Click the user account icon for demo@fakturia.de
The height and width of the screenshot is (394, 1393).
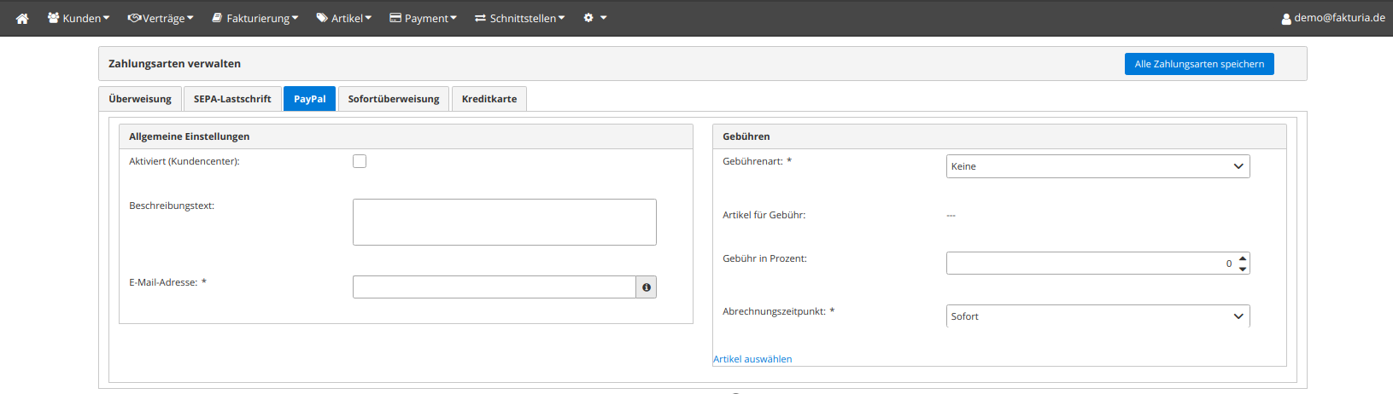coord(1286,19)
